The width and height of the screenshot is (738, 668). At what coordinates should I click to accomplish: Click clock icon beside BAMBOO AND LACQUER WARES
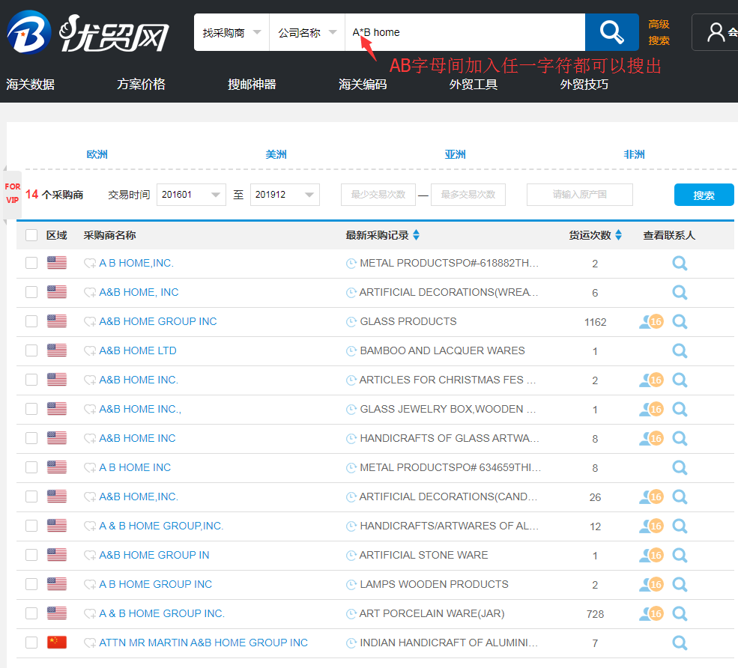(351, 351)
